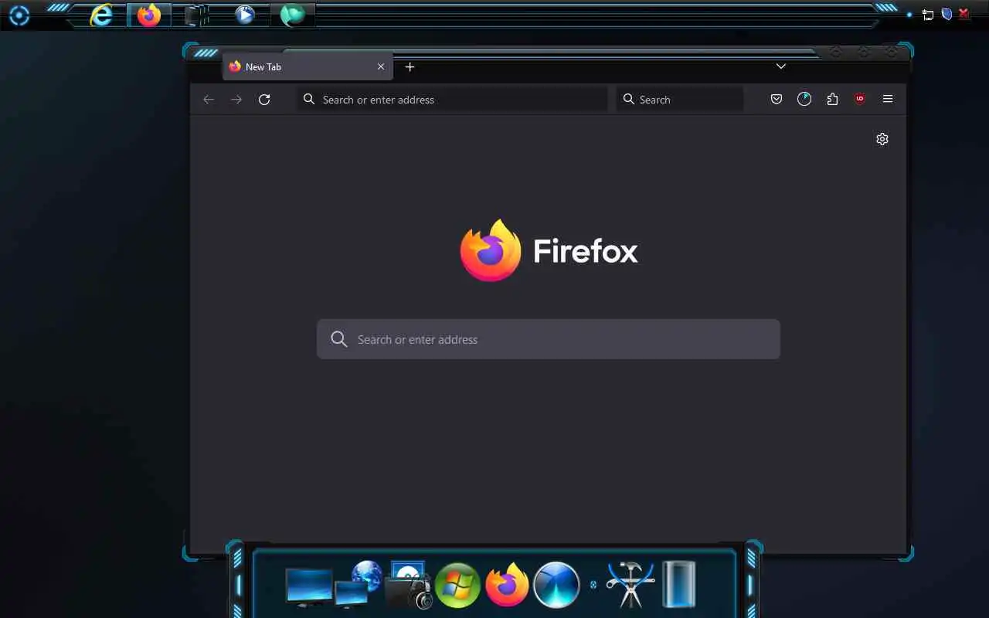Click the centered page search field
The width and height of the screenshot is (989, 618).
(x=549, y=339)
